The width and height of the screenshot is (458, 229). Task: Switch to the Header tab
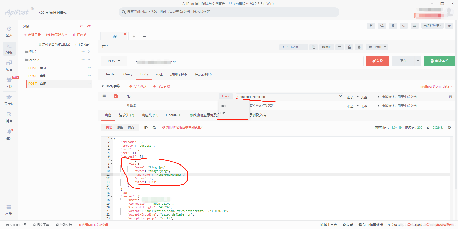point(110,74)
